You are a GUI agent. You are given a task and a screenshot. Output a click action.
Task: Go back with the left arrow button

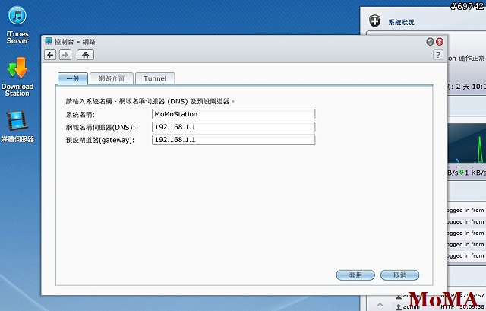tap(50, 55)
